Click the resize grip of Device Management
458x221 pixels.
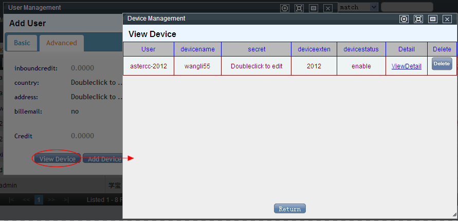click(454, 215)
